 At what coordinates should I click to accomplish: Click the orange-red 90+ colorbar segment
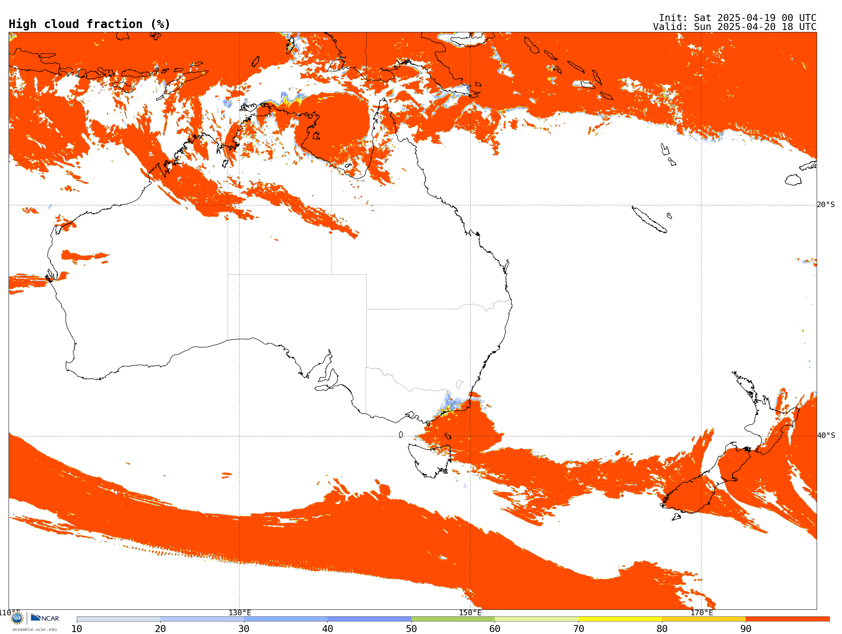pyautogui.click(x=787, y=619)
